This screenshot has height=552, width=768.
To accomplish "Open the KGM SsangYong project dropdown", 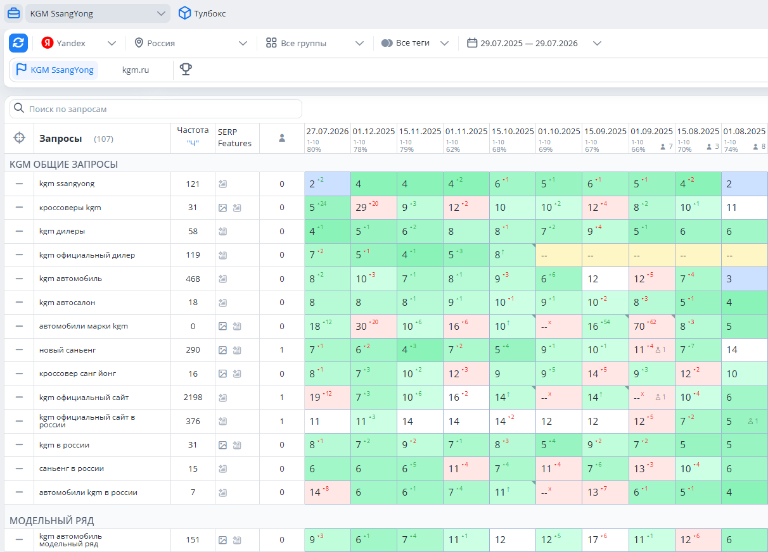I will pyautogui.click(x=98, y=13).
